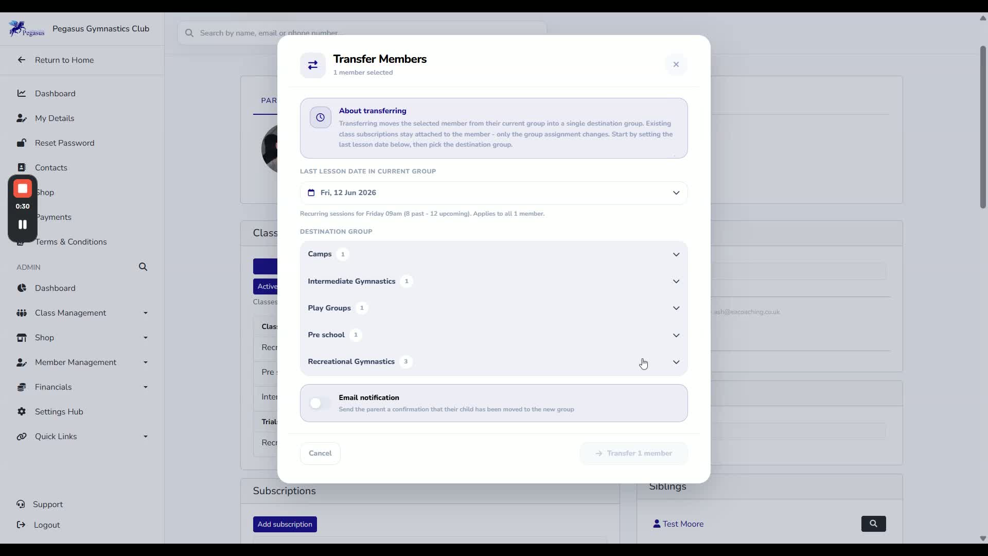The width and height of the screenshot is (988, 556).
Task: Pause the screen recording
Action: click(23, 224)
